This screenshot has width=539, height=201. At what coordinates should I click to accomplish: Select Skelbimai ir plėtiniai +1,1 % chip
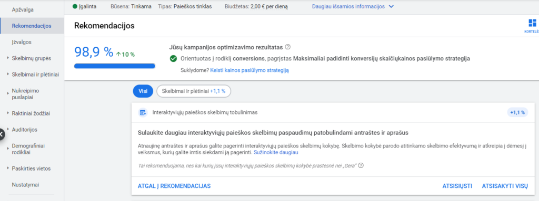point(194,91)
